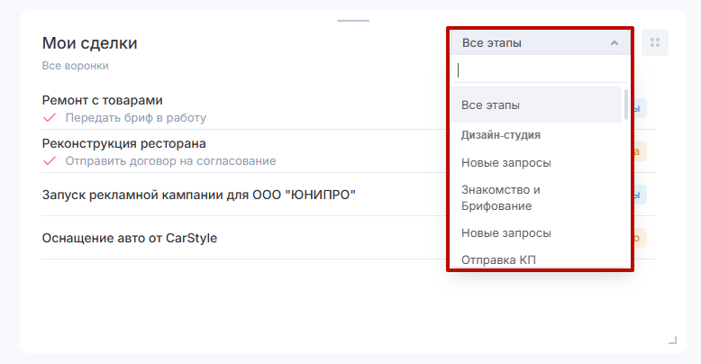
Task: Click the drag handle at the widget top
Action: [x=352, y=20]
